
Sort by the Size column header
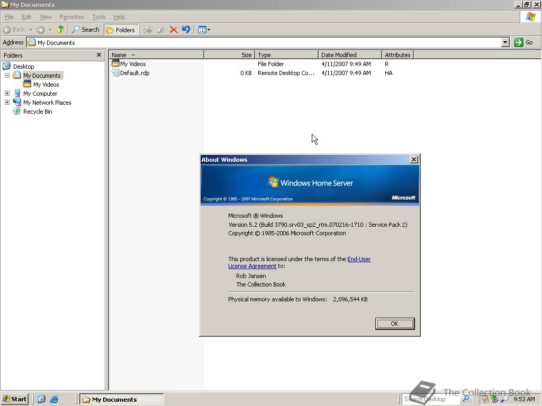230,55
